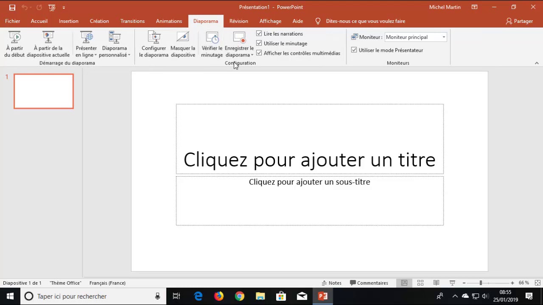Launch Firefox from the taskbar
543x305 pixels.
coord(219,297)
